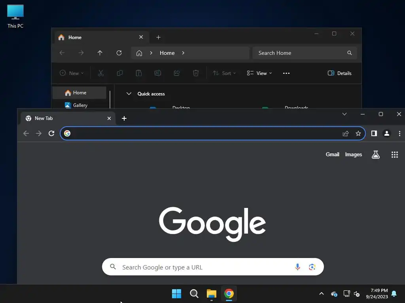Open clock and date flyout
This screenshot has height=303, width=405.
click(x=377, y=294)
